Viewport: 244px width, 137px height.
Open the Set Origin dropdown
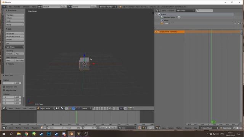pyautogui.click(x=15, y=47)
